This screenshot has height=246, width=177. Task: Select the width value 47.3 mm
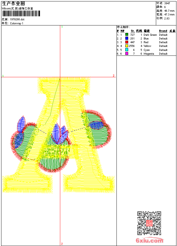(169, 15)
